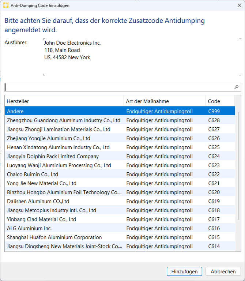Select Luoyang Wanji Aluminium Processing row
This screenshot has height=281, width=245.
(120, 165)
